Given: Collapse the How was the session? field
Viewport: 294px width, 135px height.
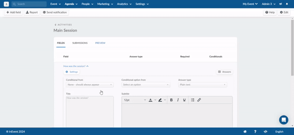Looking at the screenshot, I should [76, 66].
